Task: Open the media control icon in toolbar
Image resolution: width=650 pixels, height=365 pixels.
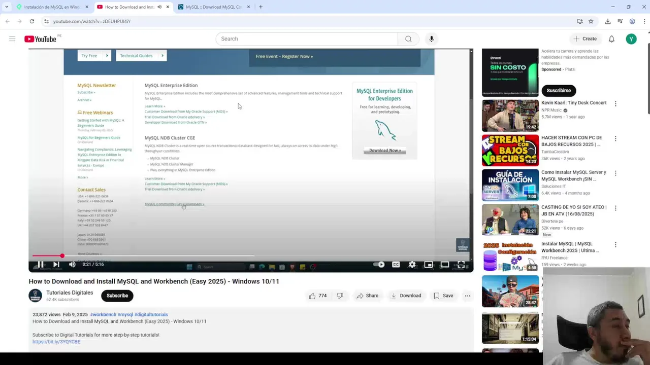Action: (x=620, y=21)
